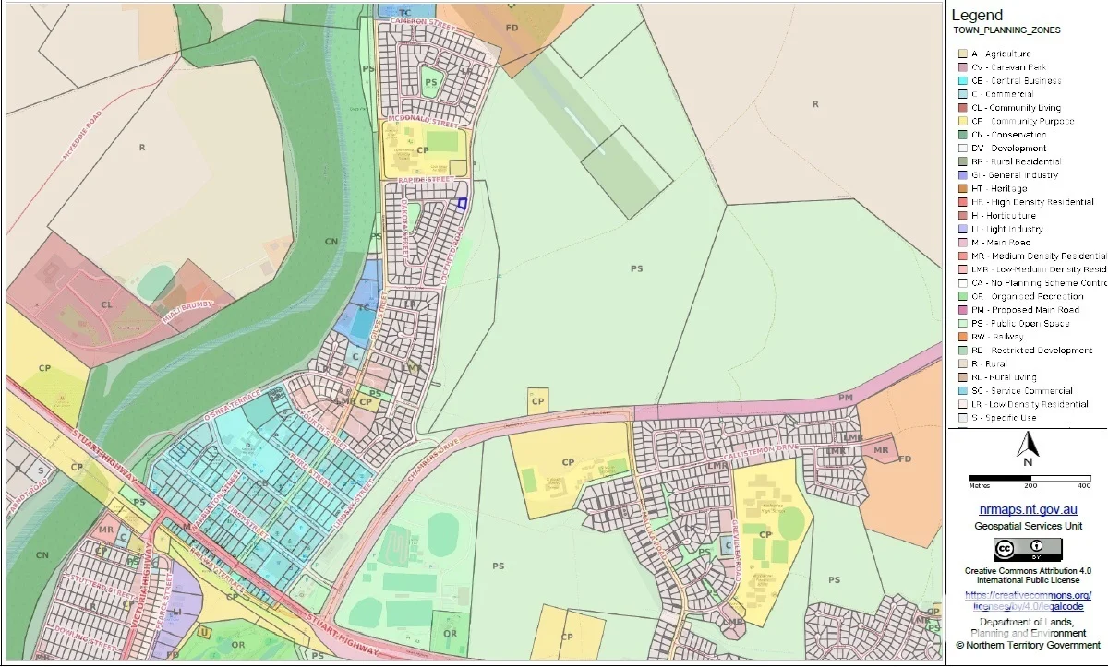Screen dimensions: 1108x667
Task: Click the Central Business legend swatch
Action: pyautogui.click(x=963, y=81)
